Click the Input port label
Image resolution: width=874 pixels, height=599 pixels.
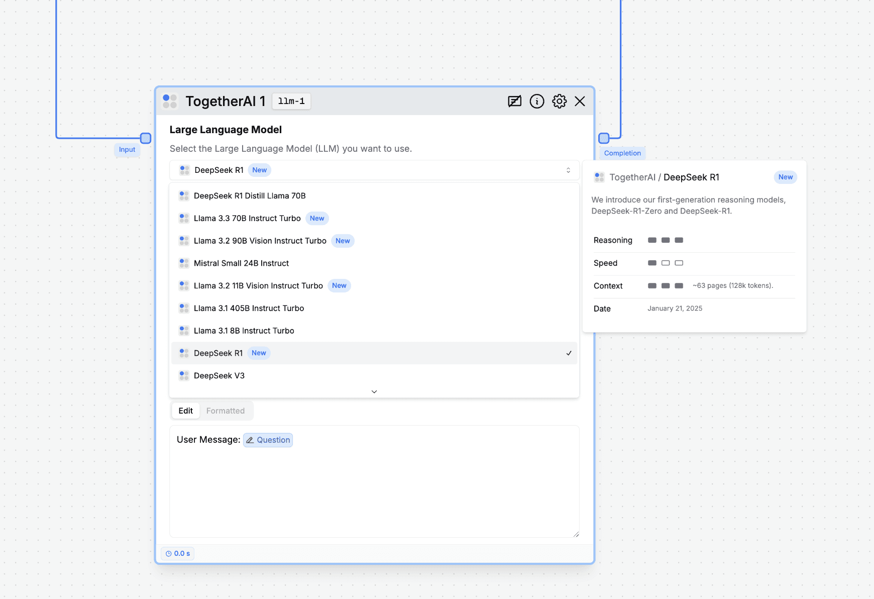click(x=127, y=150)
